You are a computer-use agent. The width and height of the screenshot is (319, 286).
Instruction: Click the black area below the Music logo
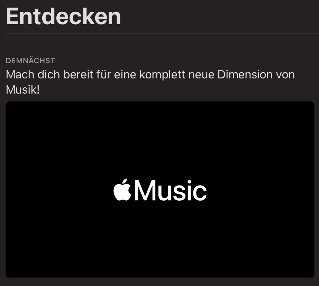pos(160,239)
